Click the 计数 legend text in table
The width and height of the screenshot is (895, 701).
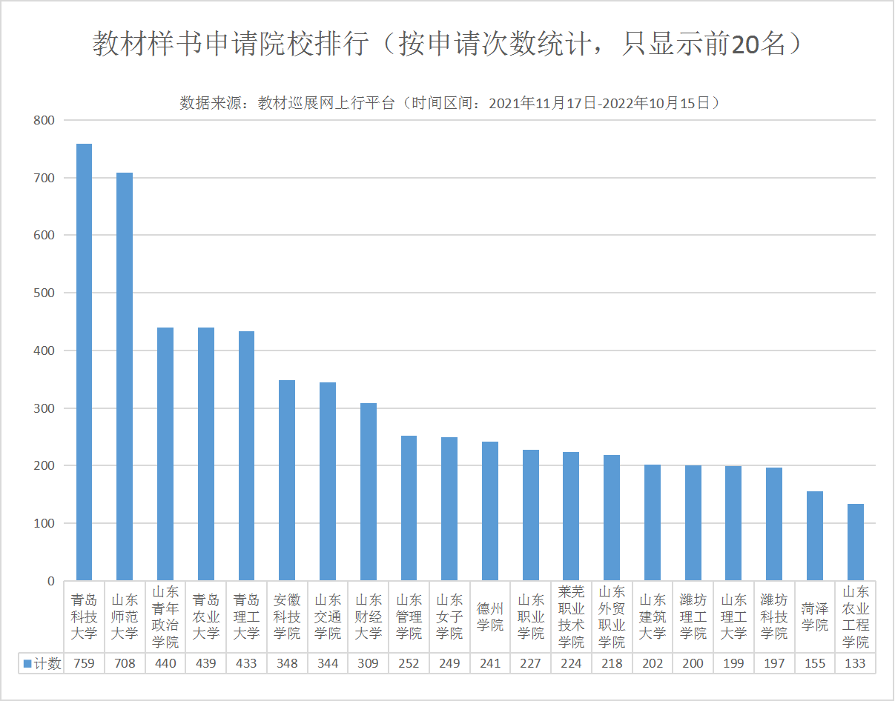pyautogui.click(x=48, y=664)
